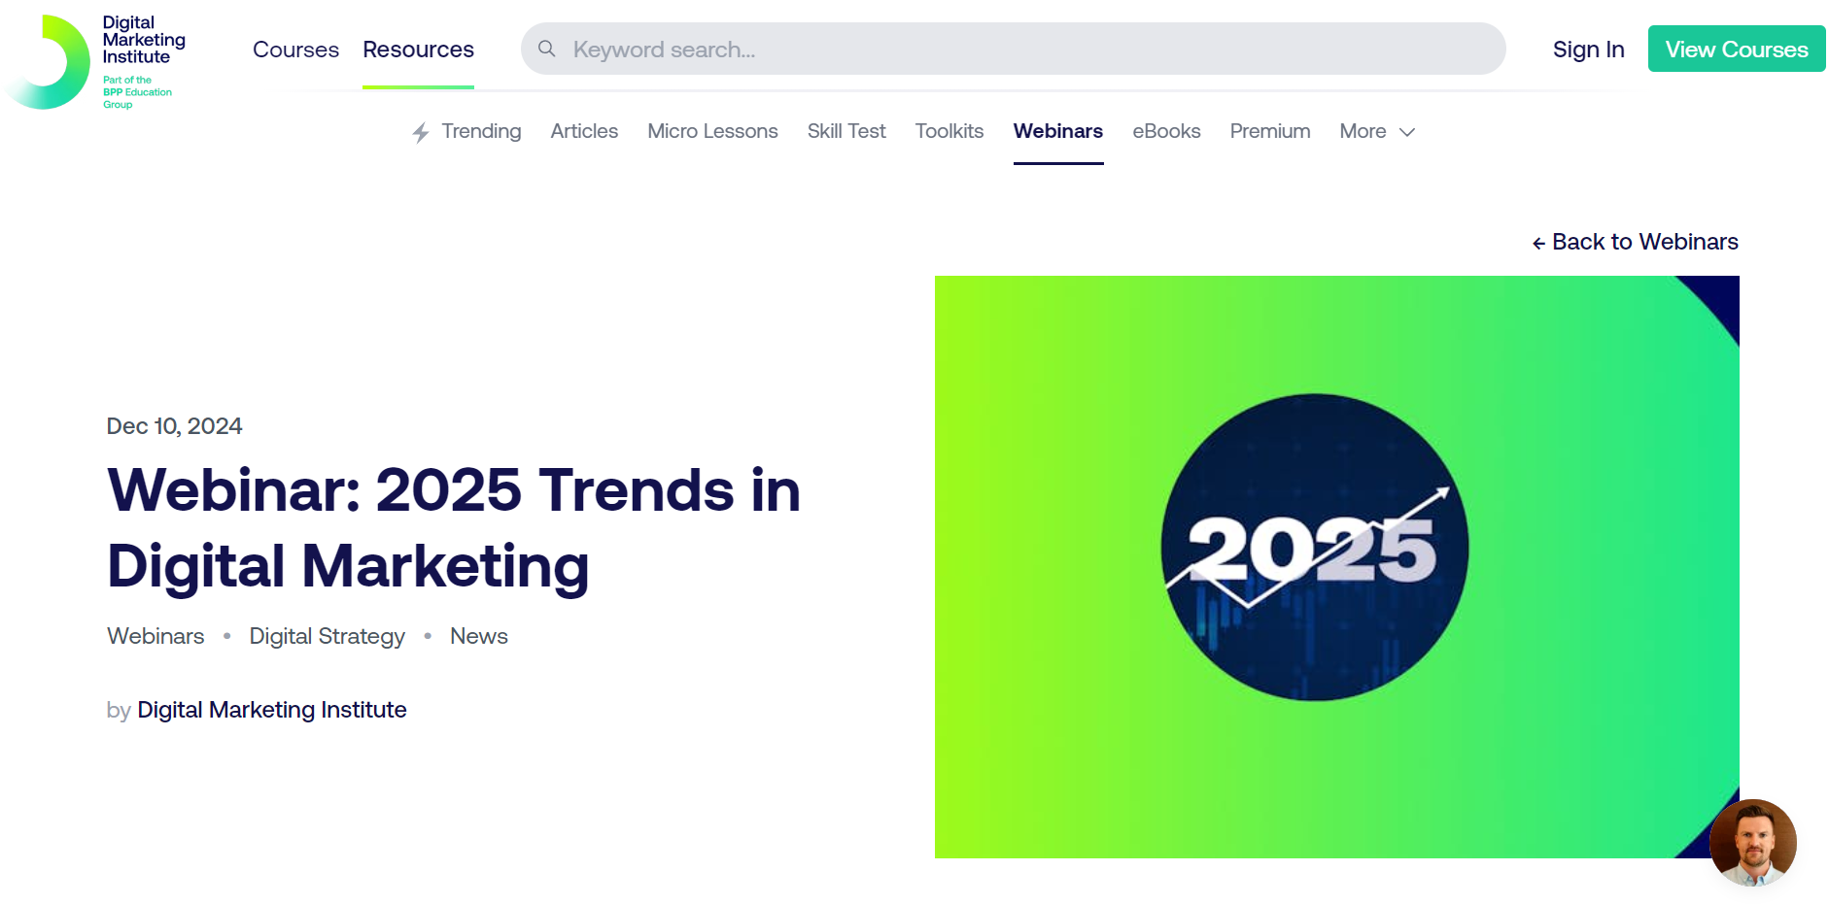Open the Digital Marketing Institute author link
Image resolution: width=1829 pixels, height=904 pixels.
click(272, 710)
